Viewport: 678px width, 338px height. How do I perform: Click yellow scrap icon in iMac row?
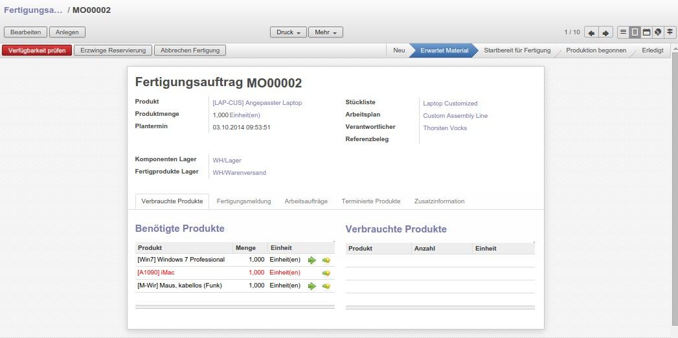(326, 273)
